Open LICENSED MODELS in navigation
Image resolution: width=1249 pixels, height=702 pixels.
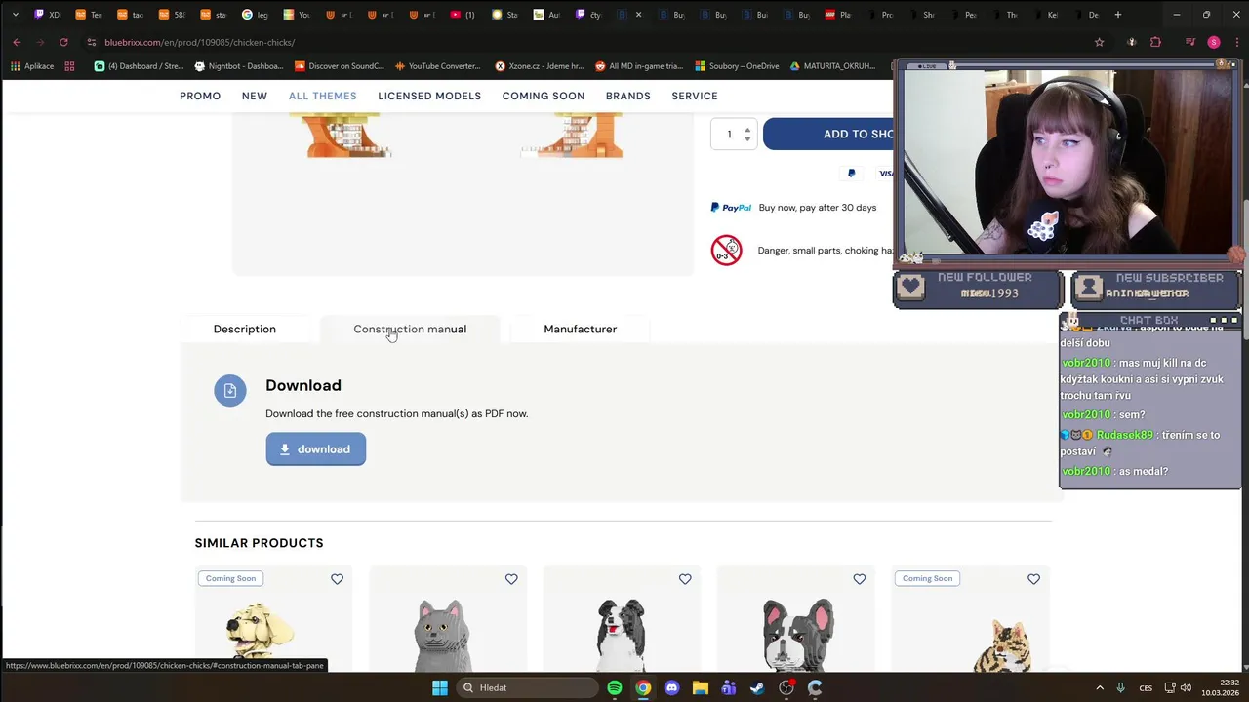click(429, 96)
